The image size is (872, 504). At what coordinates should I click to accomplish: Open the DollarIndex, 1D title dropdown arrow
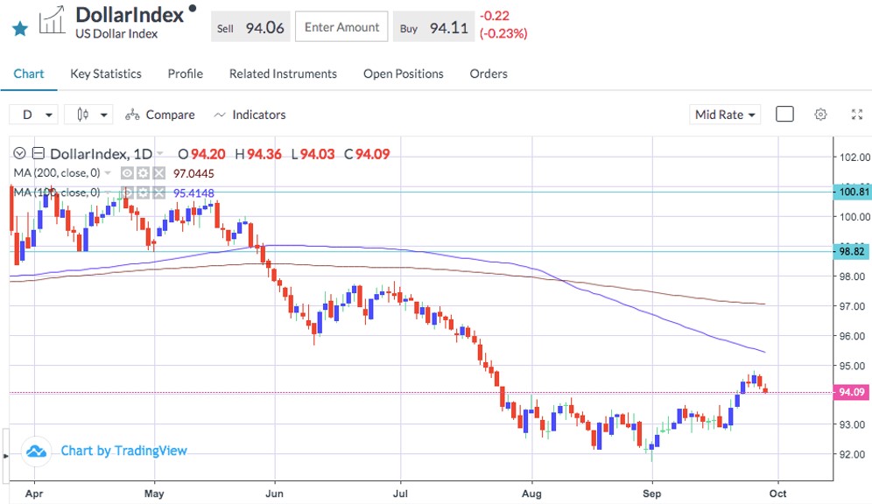pos(160,154)
